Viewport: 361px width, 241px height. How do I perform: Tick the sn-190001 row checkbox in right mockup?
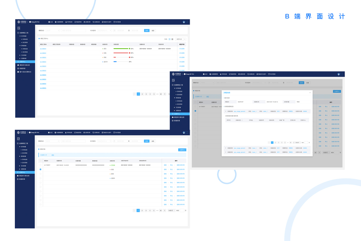195,106
